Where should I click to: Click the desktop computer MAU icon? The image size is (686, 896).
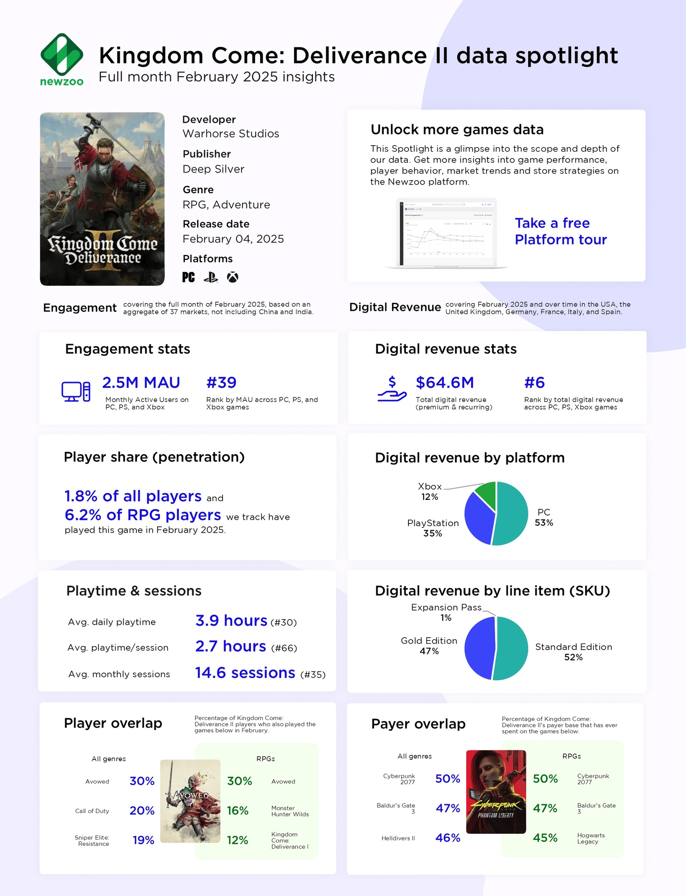pyautogui.click(x=76, y=392)
